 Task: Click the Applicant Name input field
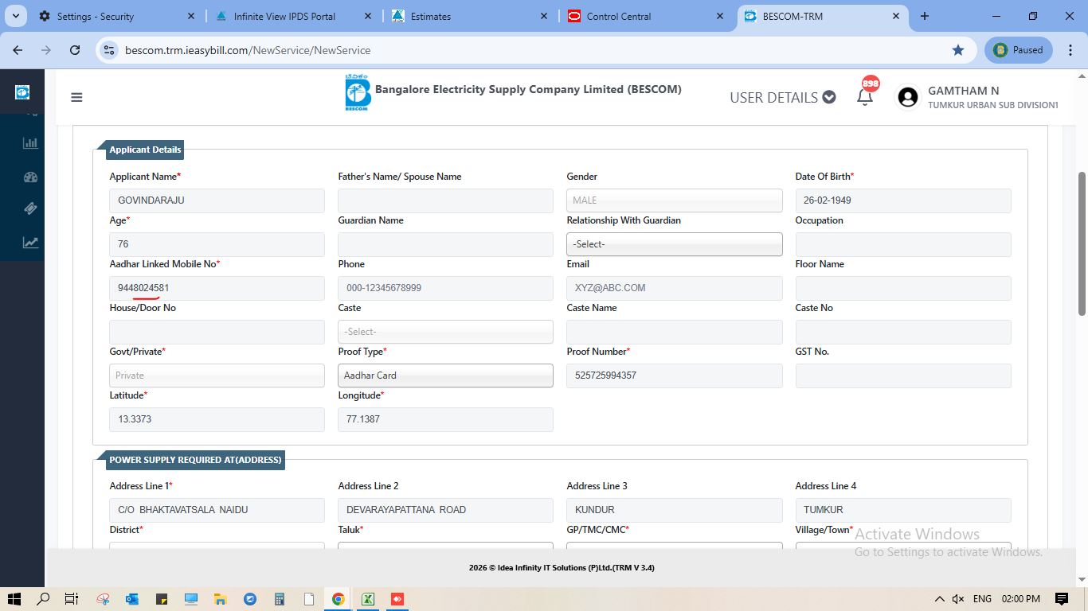pyautogui.click(x=217, y=200)
